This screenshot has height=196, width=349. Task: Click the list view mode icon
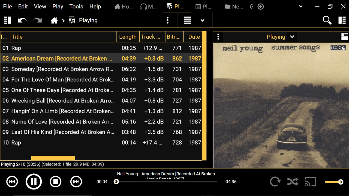click(x=188, y=20)
